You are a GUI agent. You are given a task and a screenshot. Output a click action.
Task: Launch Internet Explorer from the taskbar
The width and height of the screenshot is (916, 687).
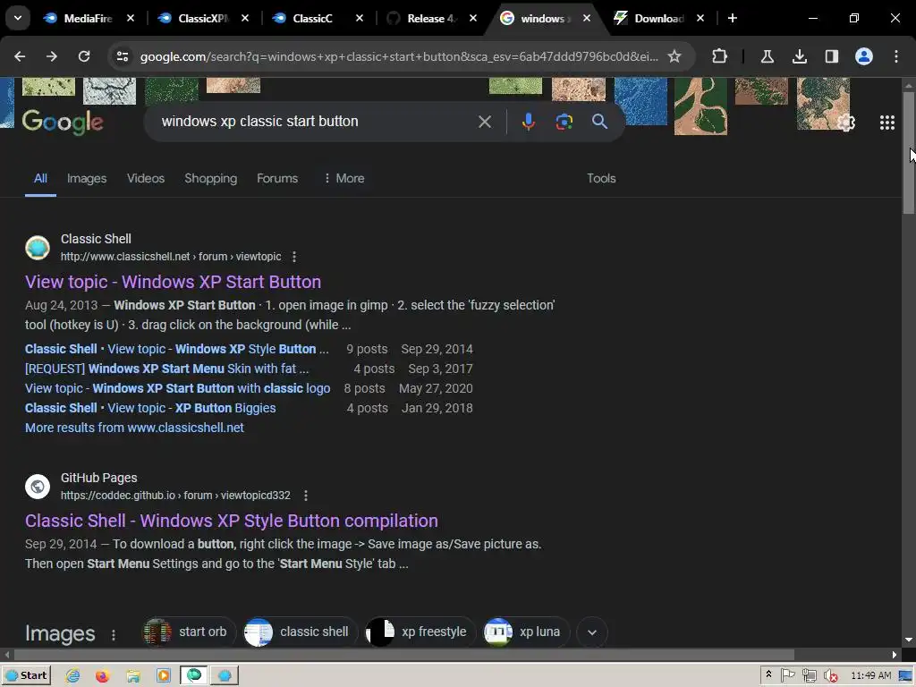click(72, 676)
